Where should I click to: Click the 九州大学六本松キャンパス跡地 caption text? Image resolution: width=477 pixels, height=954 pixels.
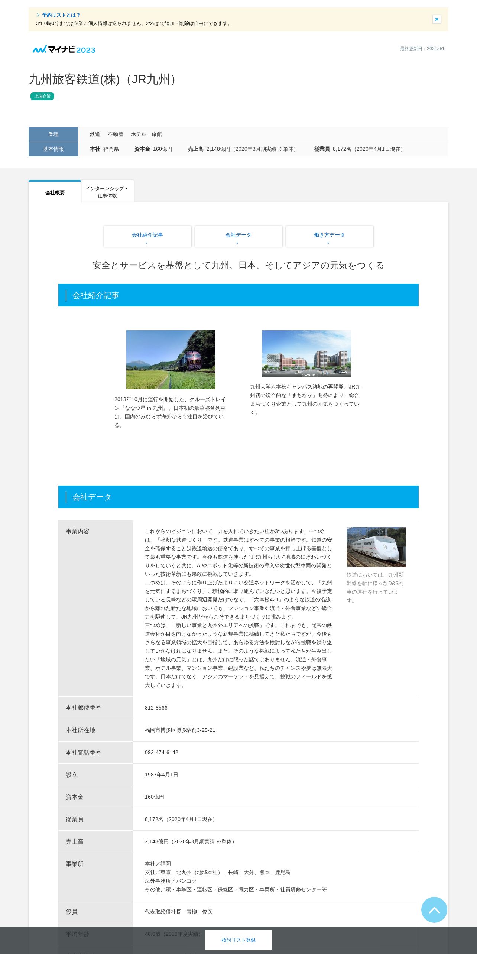click(305, 400)
